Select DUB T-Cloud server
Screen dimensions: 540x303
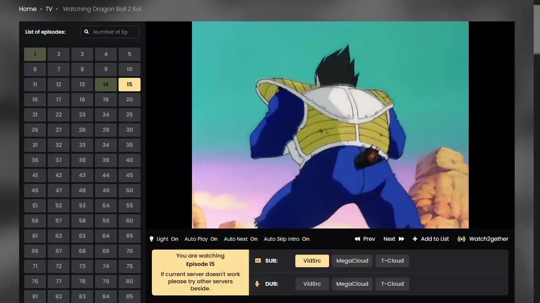[392, 284]
